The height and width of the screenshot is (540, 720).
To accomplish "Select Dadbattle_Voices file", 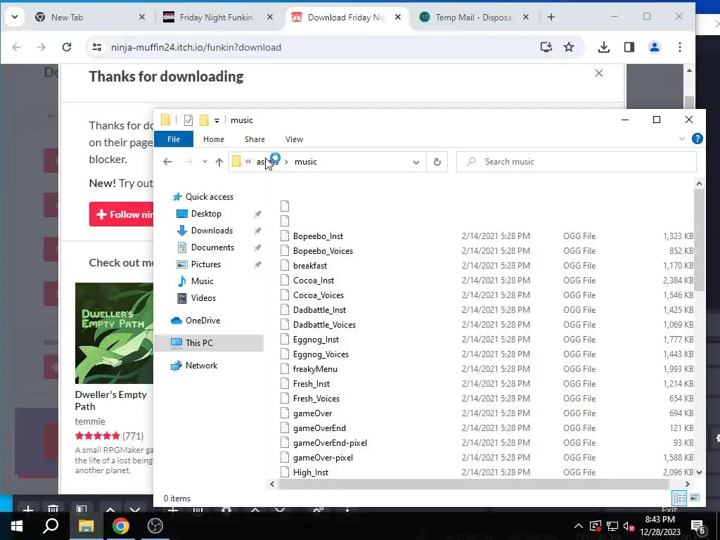I will (x=324, y=325).
